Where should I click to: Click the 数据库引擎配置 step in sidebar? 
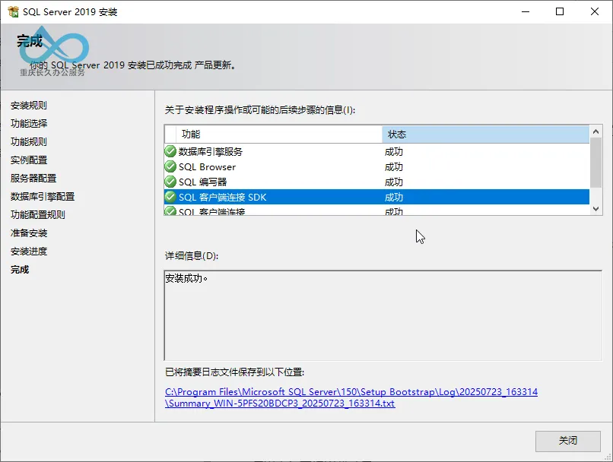(x=43, y=197)
